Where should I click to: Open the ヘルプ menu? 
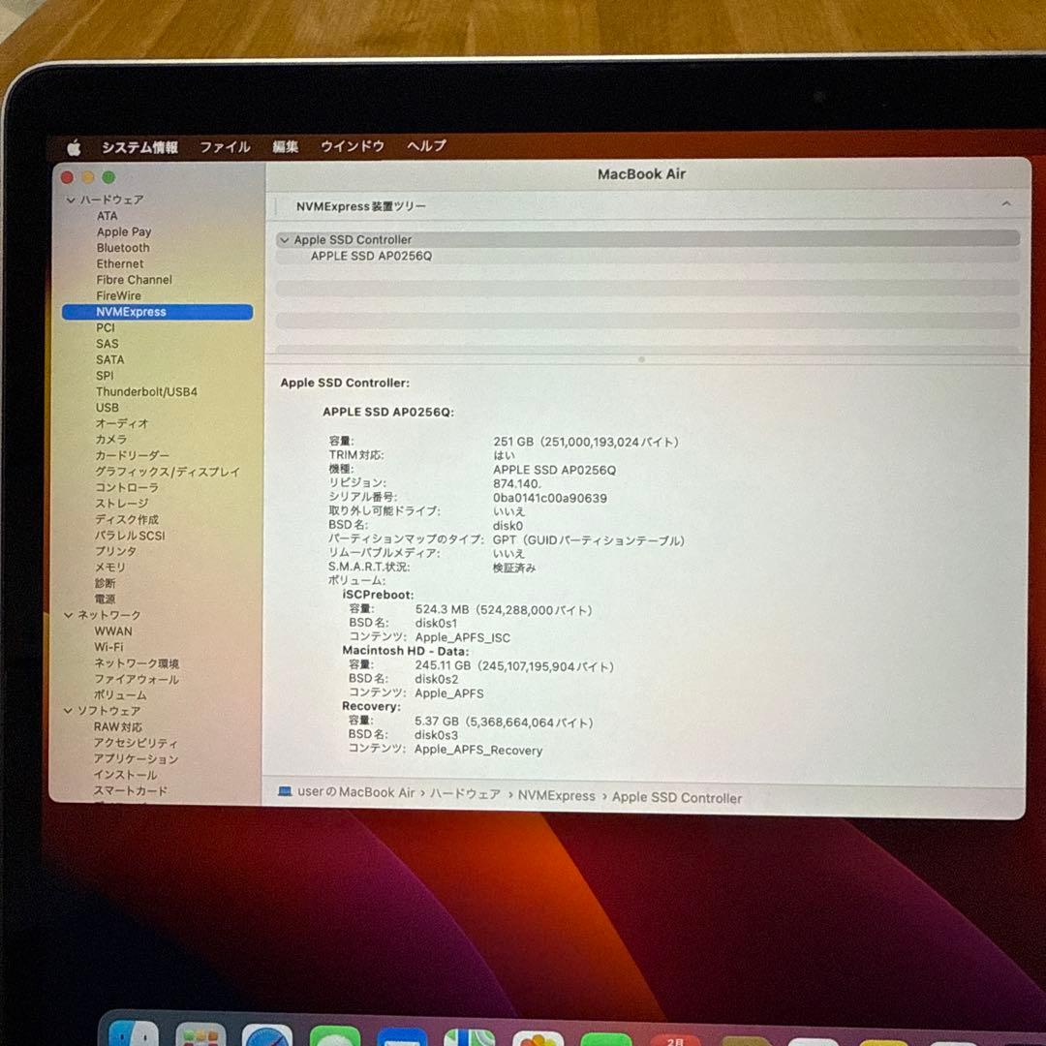pos(426,145)
